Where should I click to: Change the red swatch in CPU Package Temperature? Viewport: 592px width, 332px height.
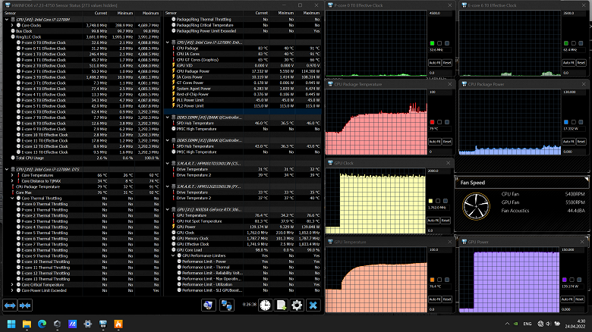(432, 122)
